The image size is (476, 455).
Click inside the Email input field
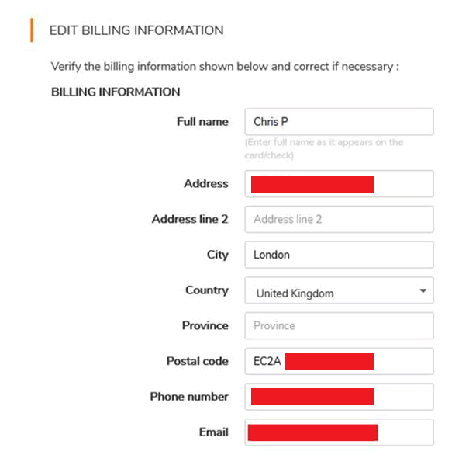[339, 432]
